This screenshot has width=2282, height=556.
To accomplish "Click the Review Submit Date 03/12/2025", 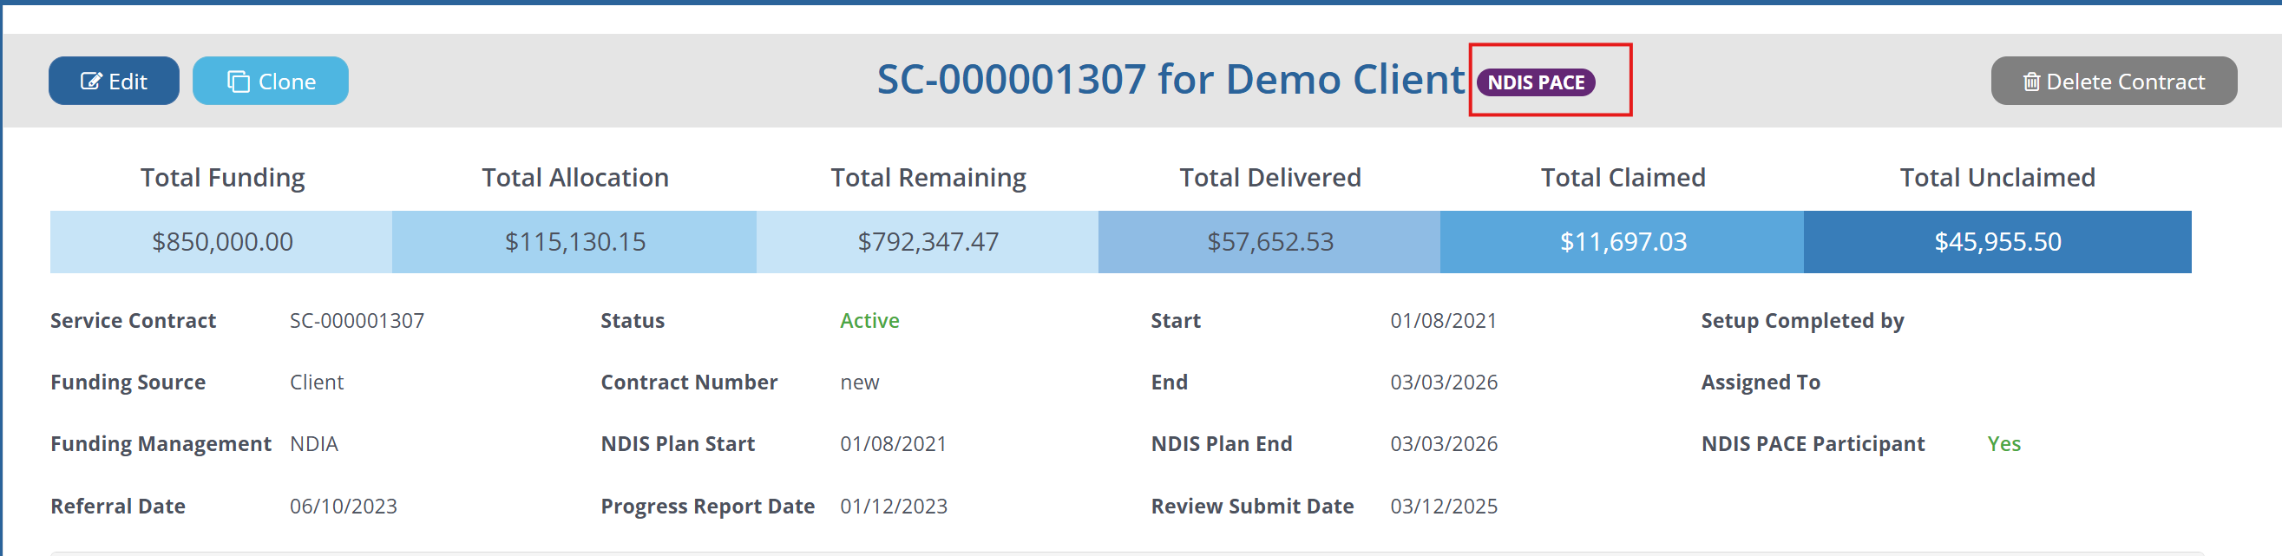I will pyautogui.click(x=1443, y=507).
